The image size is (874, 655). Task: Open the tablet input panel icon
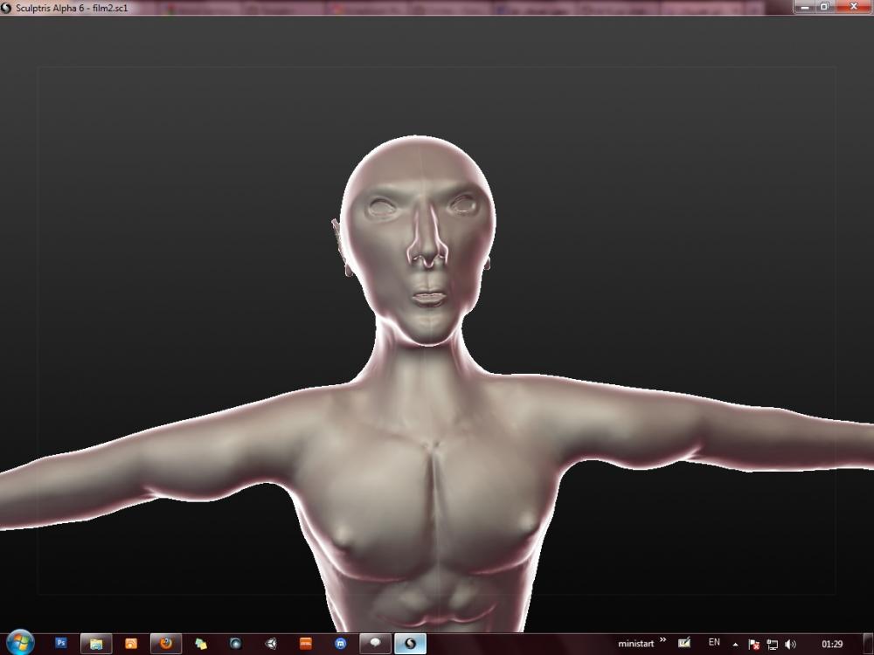tap(684, 644)
